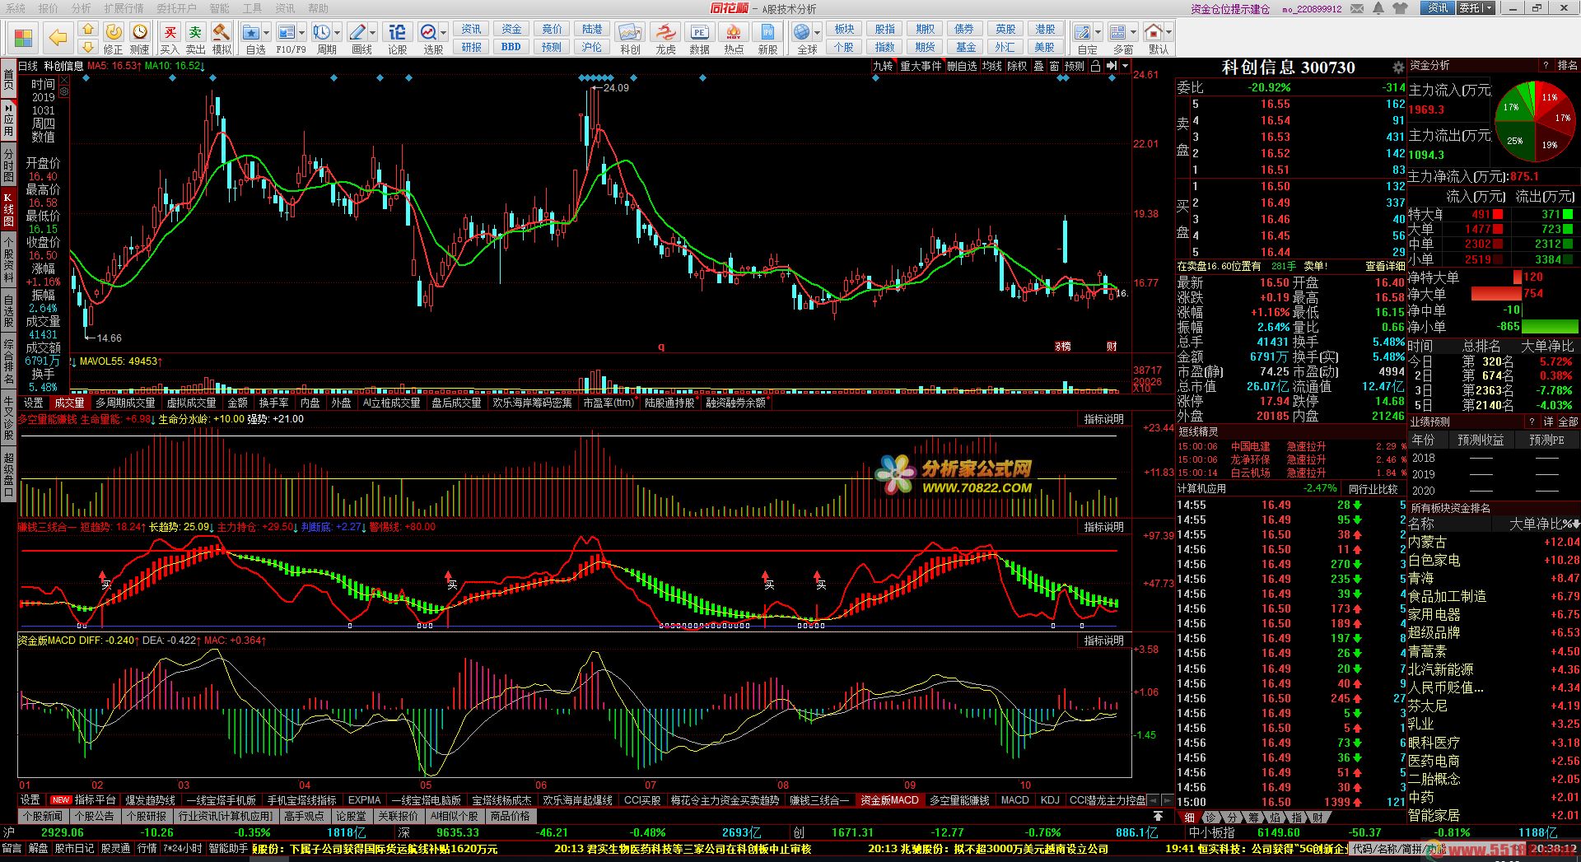
Task: Open the 修正 correction tool
Action: (114, 38)
